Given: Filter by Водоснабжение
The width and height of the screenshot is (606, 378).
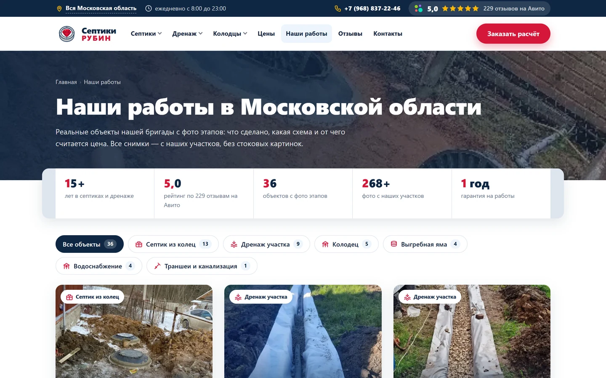Looking at the screenshot, I should click(99, 266).
